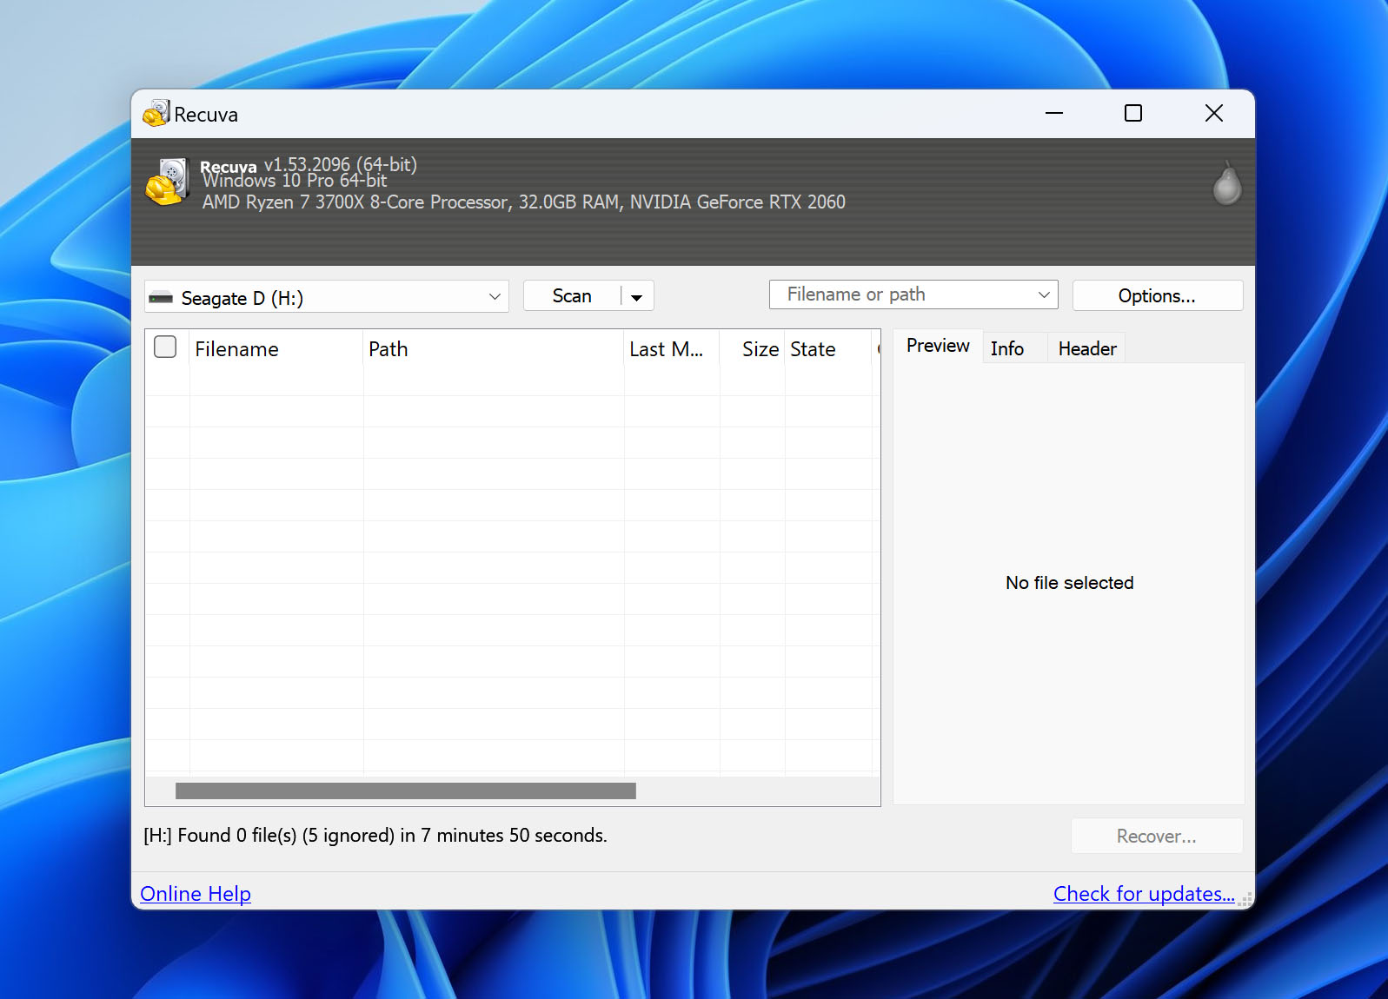1388x999 pixels.
Task: Open the Options dialog
Action: (1158, 295)
